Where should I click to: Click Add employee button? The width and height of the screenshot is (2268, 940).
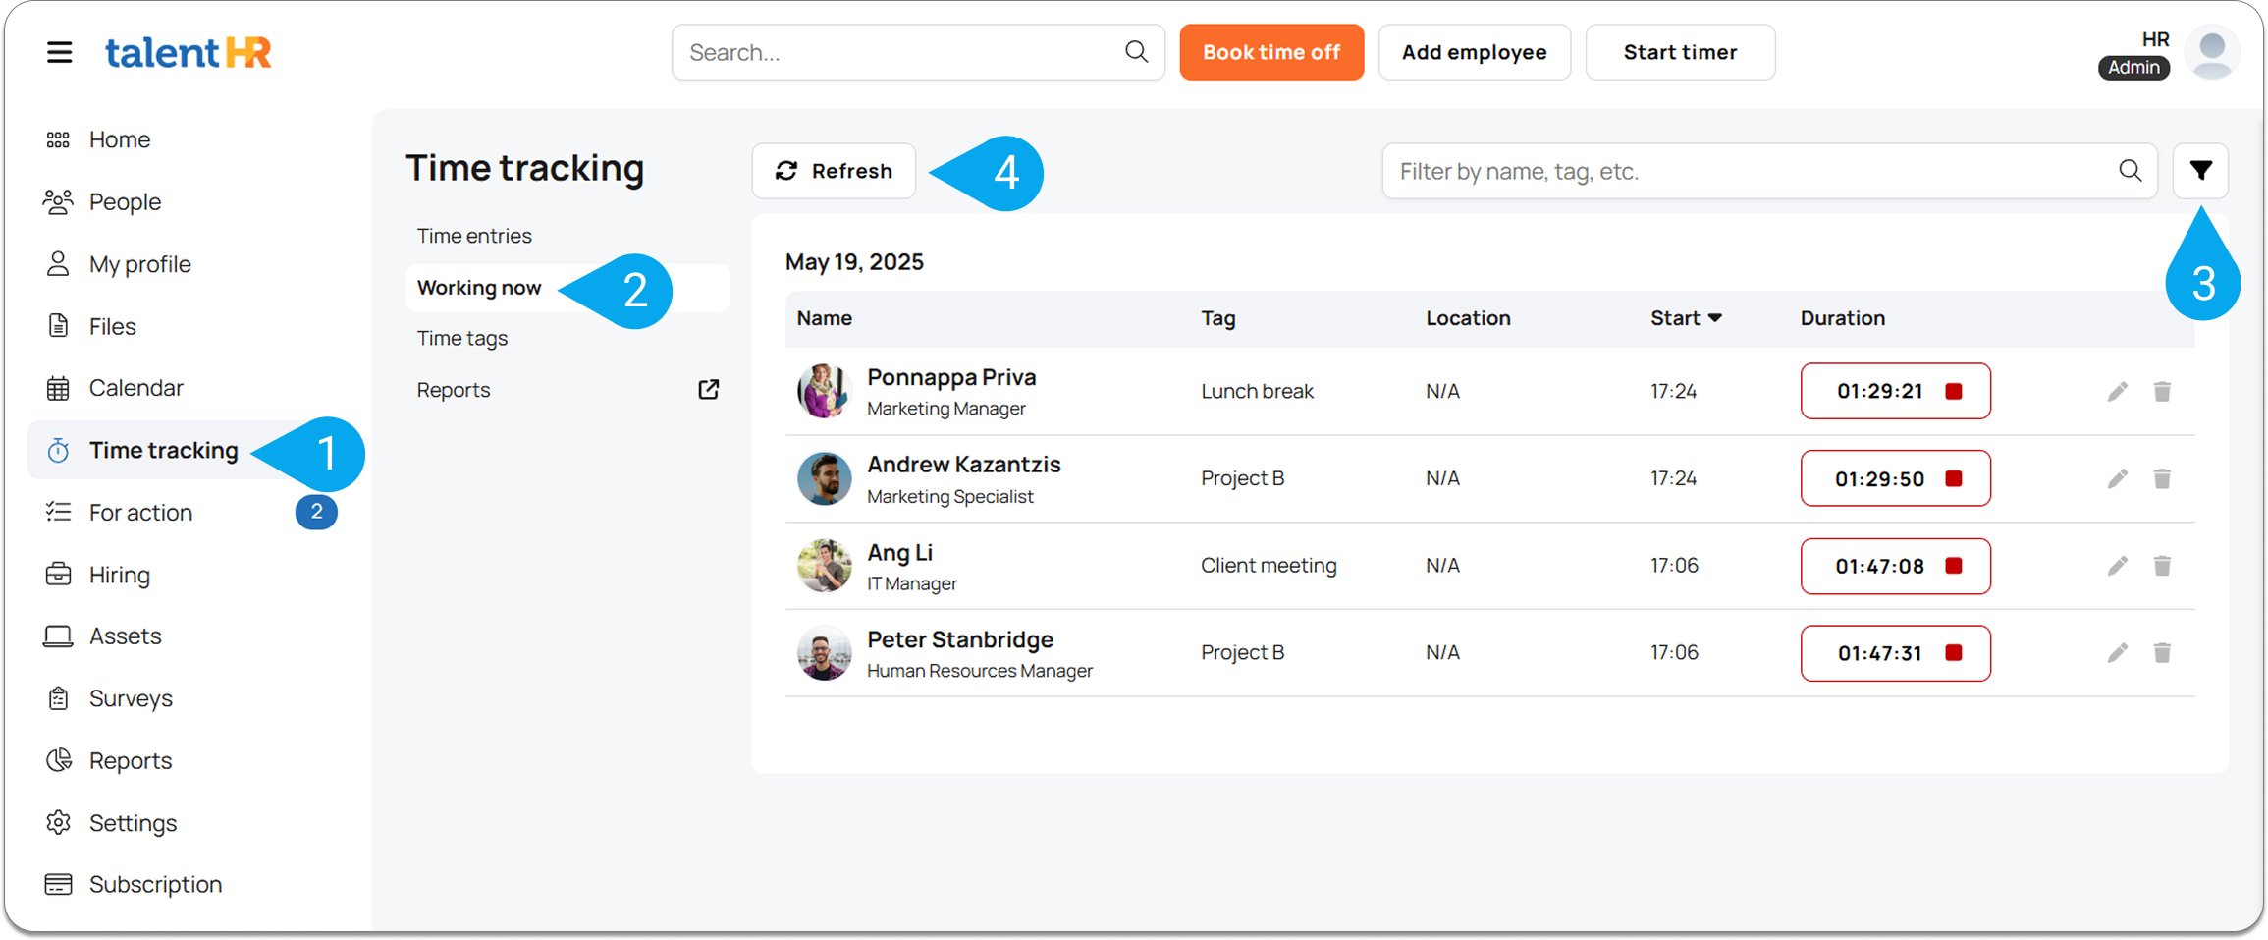coord(1474,52)
